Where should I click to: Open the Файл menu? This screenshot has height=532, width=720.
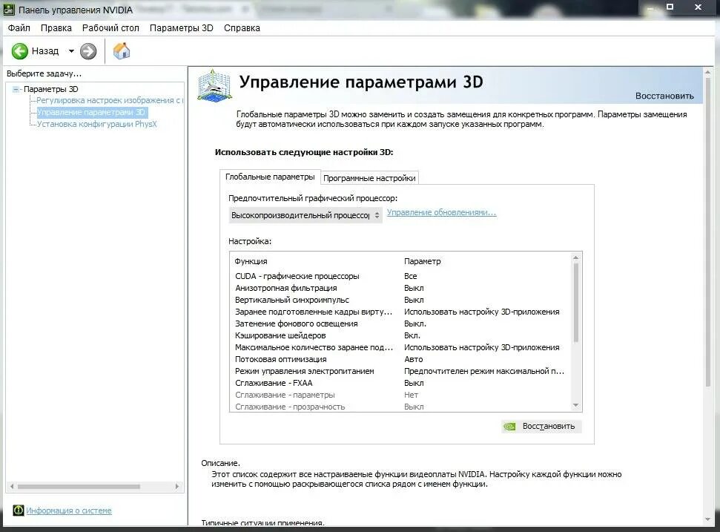pos(19,28)
